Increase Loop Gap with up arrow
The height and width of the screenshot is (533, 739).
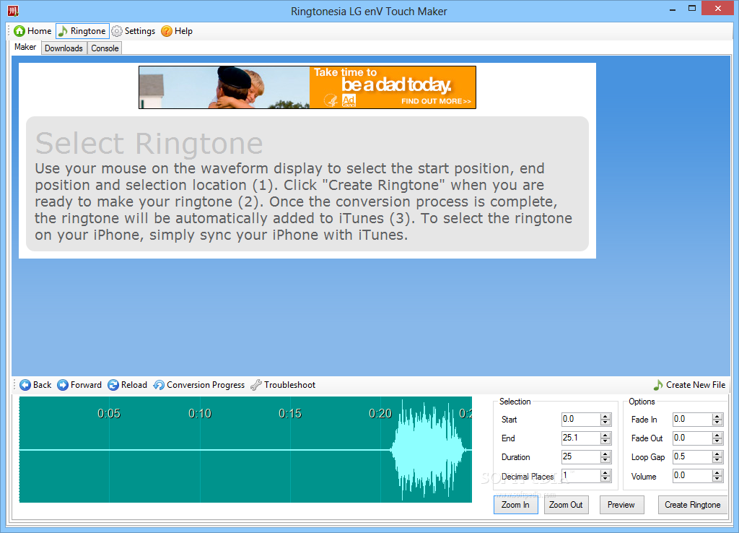pyautogui.click(x=717, y=454)
